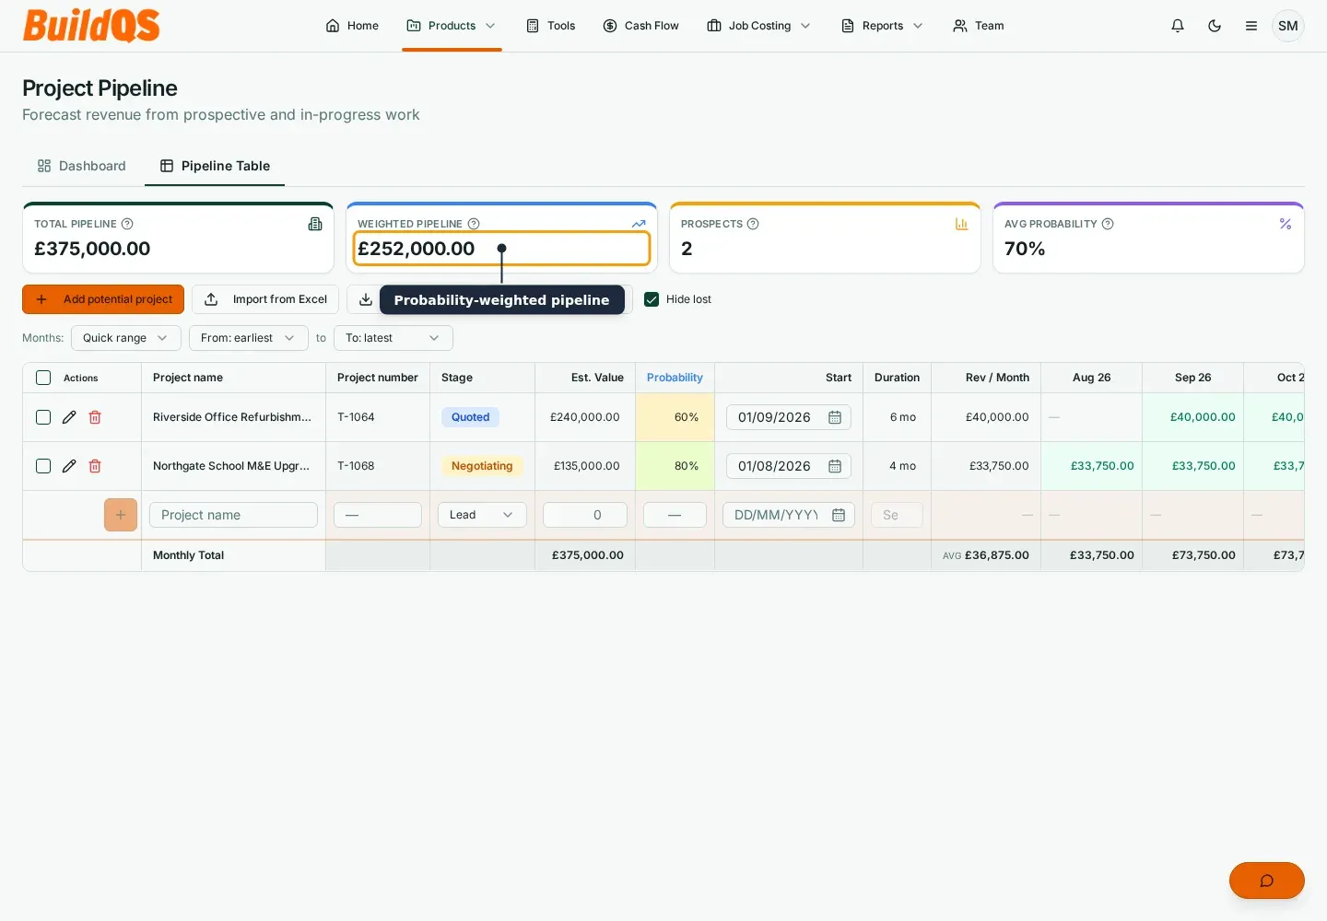1327x921 pixels.
Task: Delete the Riverside Office Refurbishment row
Action: [95, 417]
